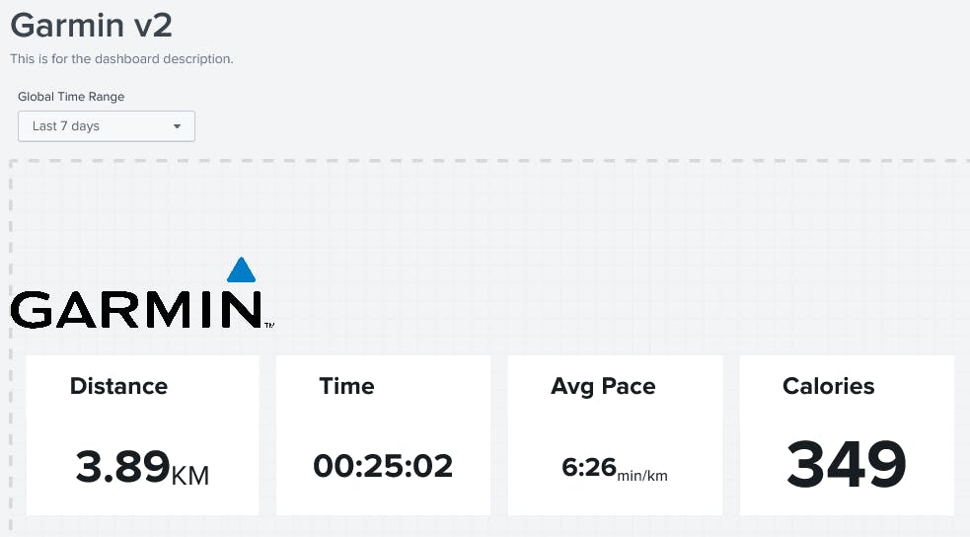Viewport: 970px width, 537px height.
Task: Click the blue triangle on Garmin logo
Action: 241,270
